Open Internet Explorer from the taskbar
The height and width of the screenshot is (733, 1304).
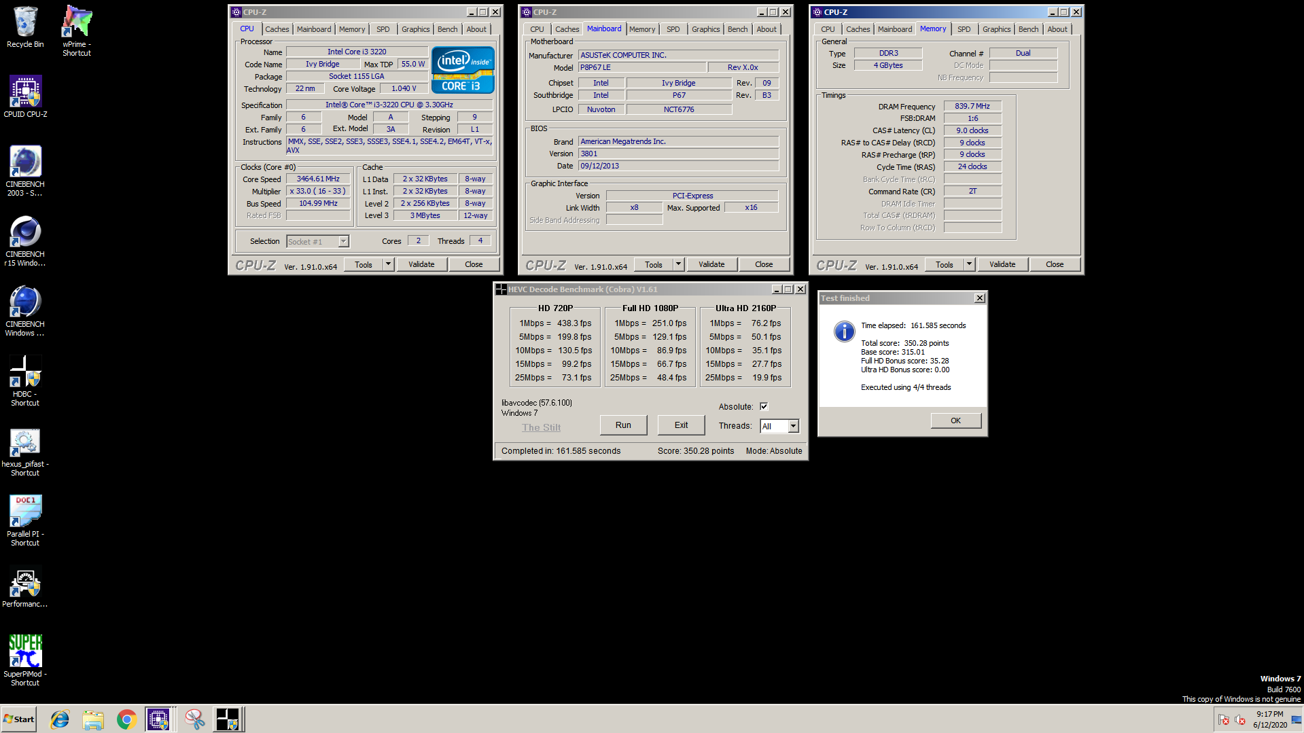(x=60, y=719)
